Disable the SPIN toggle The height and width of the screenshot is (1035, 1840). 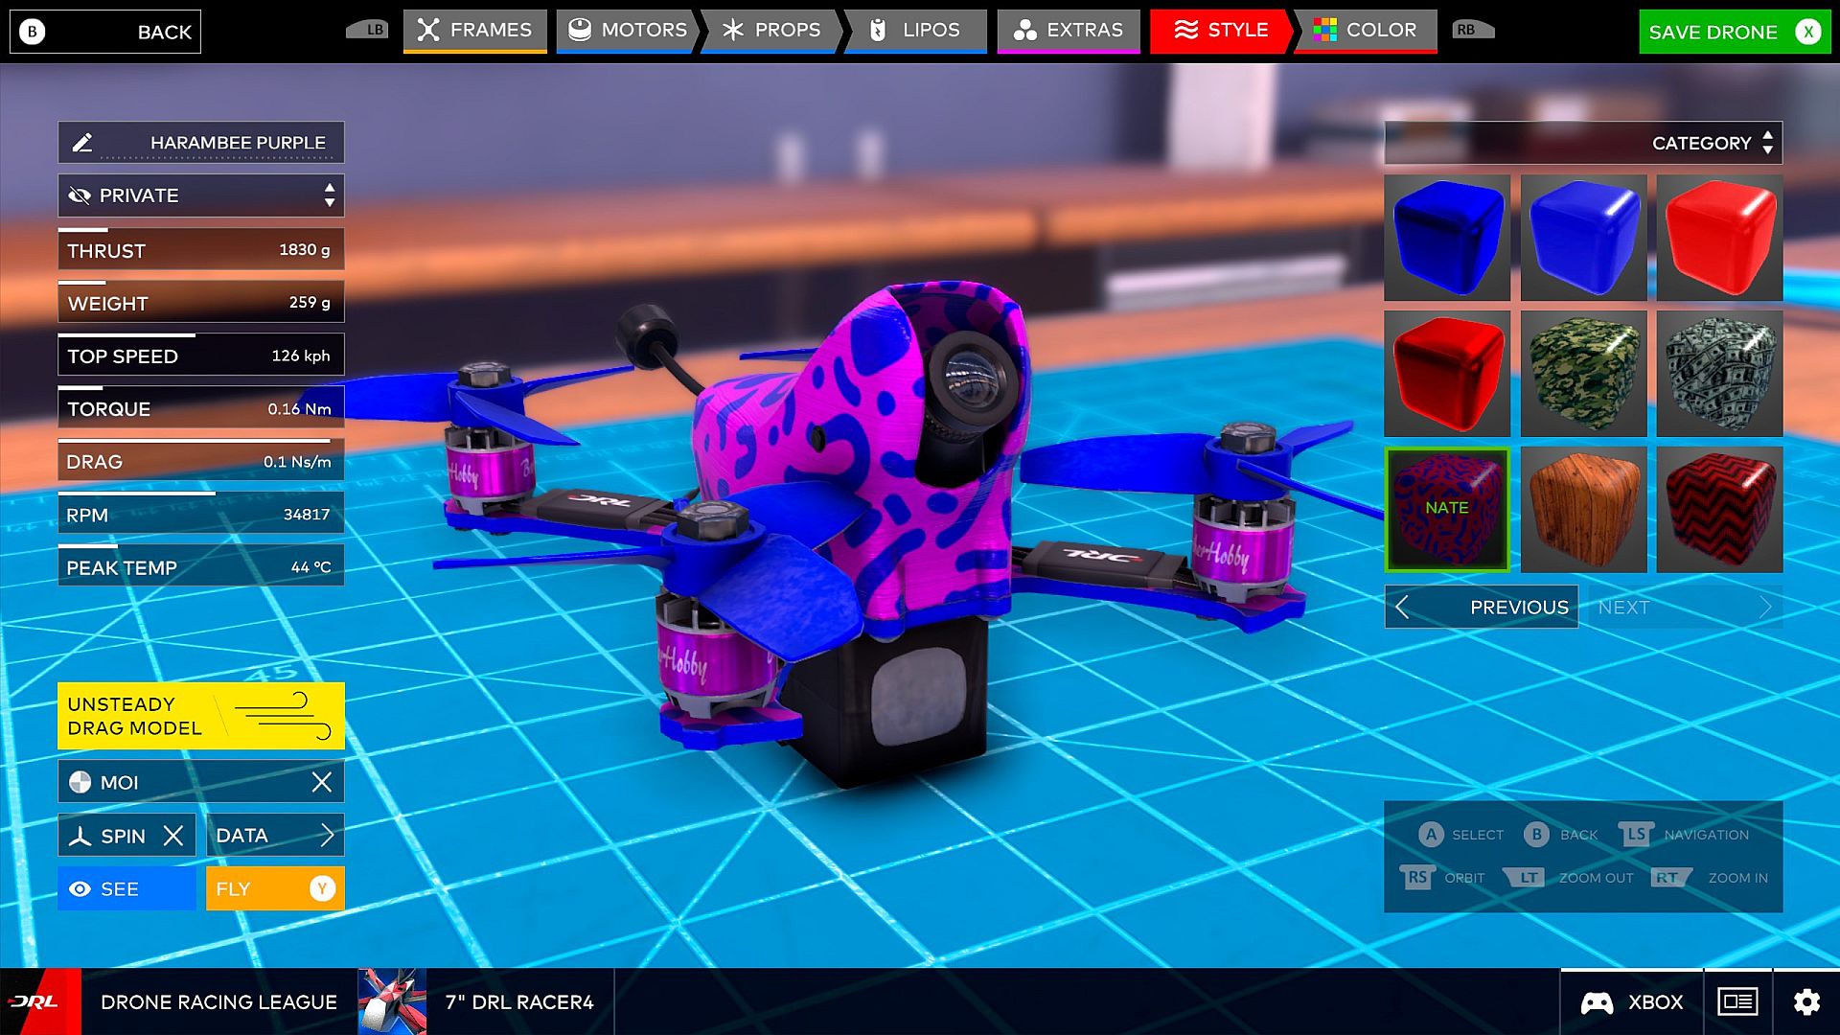tap(172, 836)
